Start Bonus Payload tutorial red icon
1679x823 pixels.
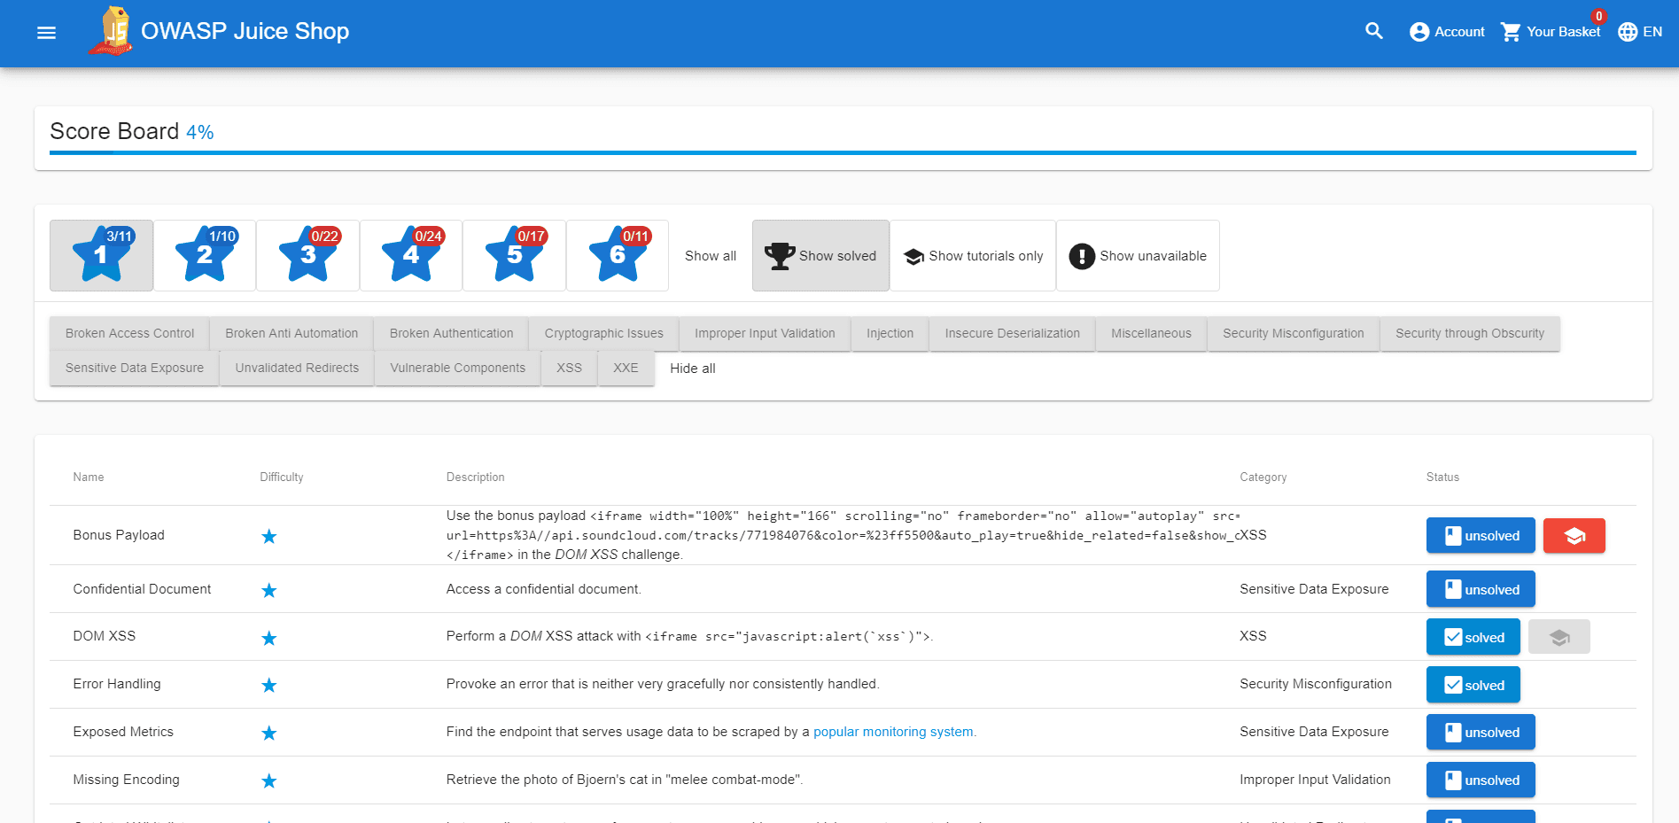tap(1574, 536)
